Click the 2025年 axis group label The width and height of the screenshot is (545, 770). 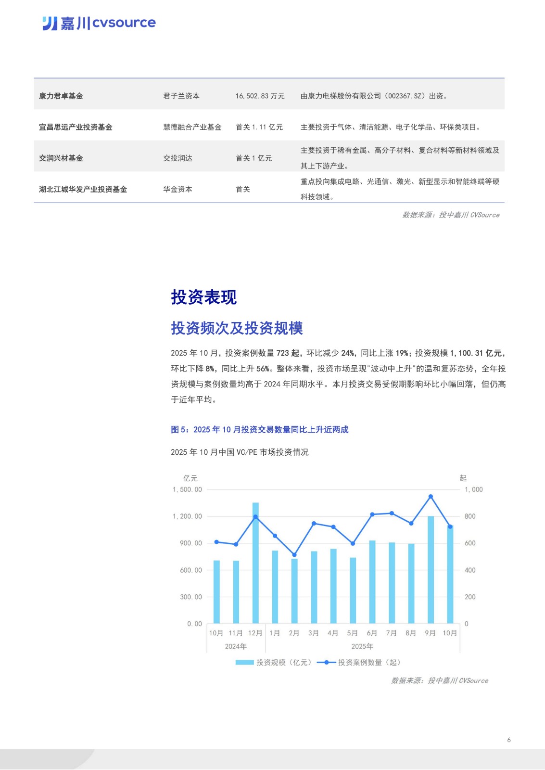[362, 646]
